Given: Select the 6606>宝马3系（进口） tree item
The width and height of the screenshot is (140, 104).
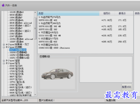Looking at the screenshot, I should tap(21, 93).
